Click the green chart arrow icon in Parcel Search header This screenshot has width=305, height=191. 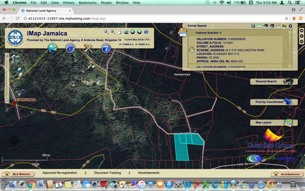(x=284, y=26)
